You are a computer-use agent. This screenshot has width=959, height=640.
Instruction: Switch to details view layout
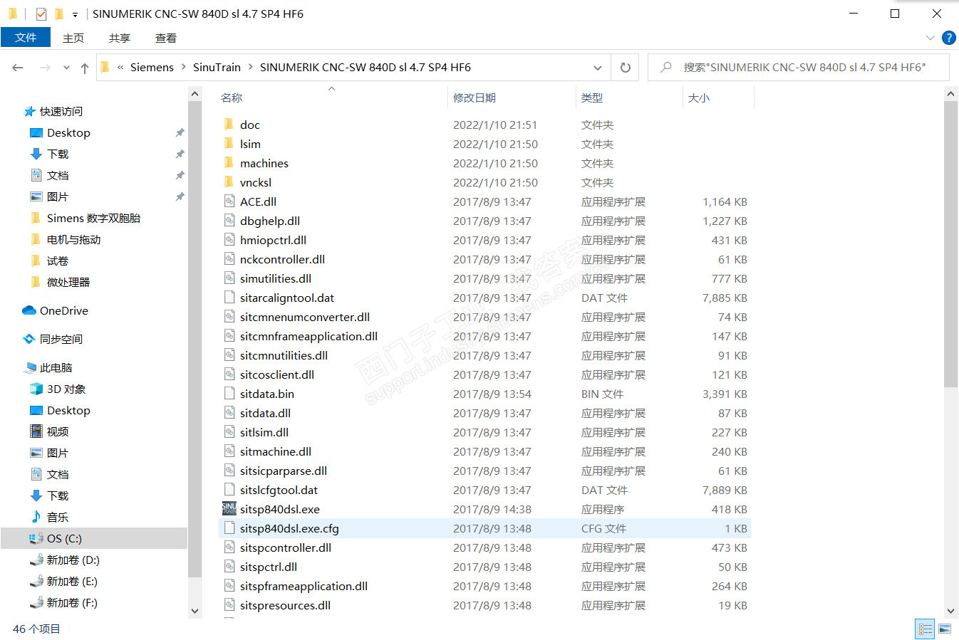pyautogui.click(x=926, y=629)
